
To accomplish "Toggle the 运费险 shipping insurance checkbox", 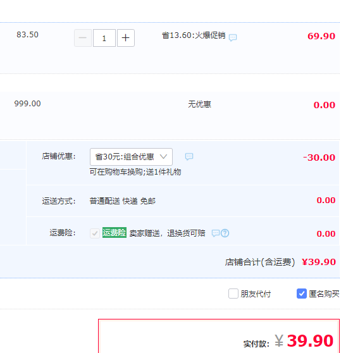I will (95, 233).
